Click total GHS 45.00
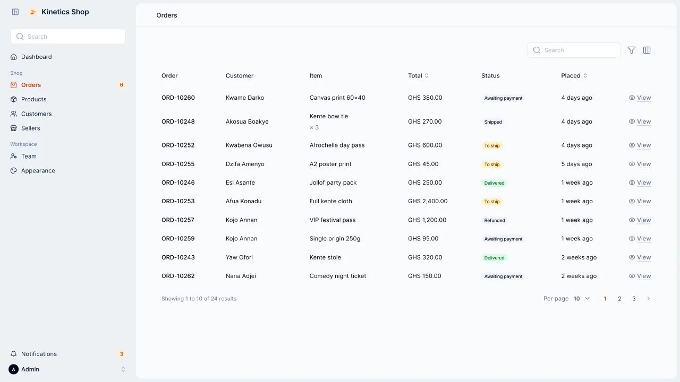The width and height of the screenshot is (680, 382). tap(423, 164)
